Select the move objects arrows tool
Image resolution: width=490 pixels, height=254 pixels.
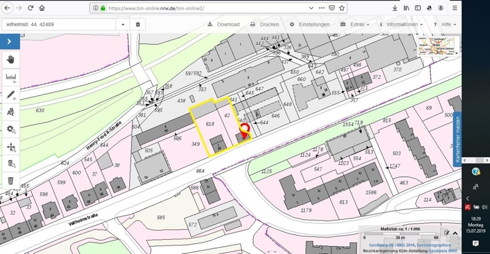(10, 147)
